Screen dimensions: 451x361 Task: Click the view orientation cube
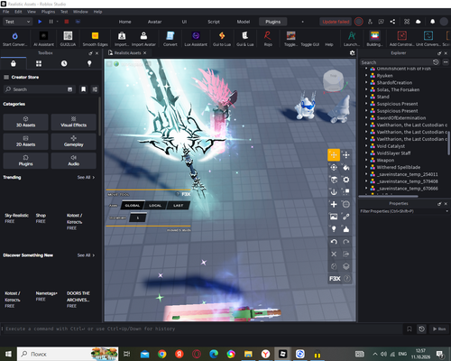click(x=333, y=79)
